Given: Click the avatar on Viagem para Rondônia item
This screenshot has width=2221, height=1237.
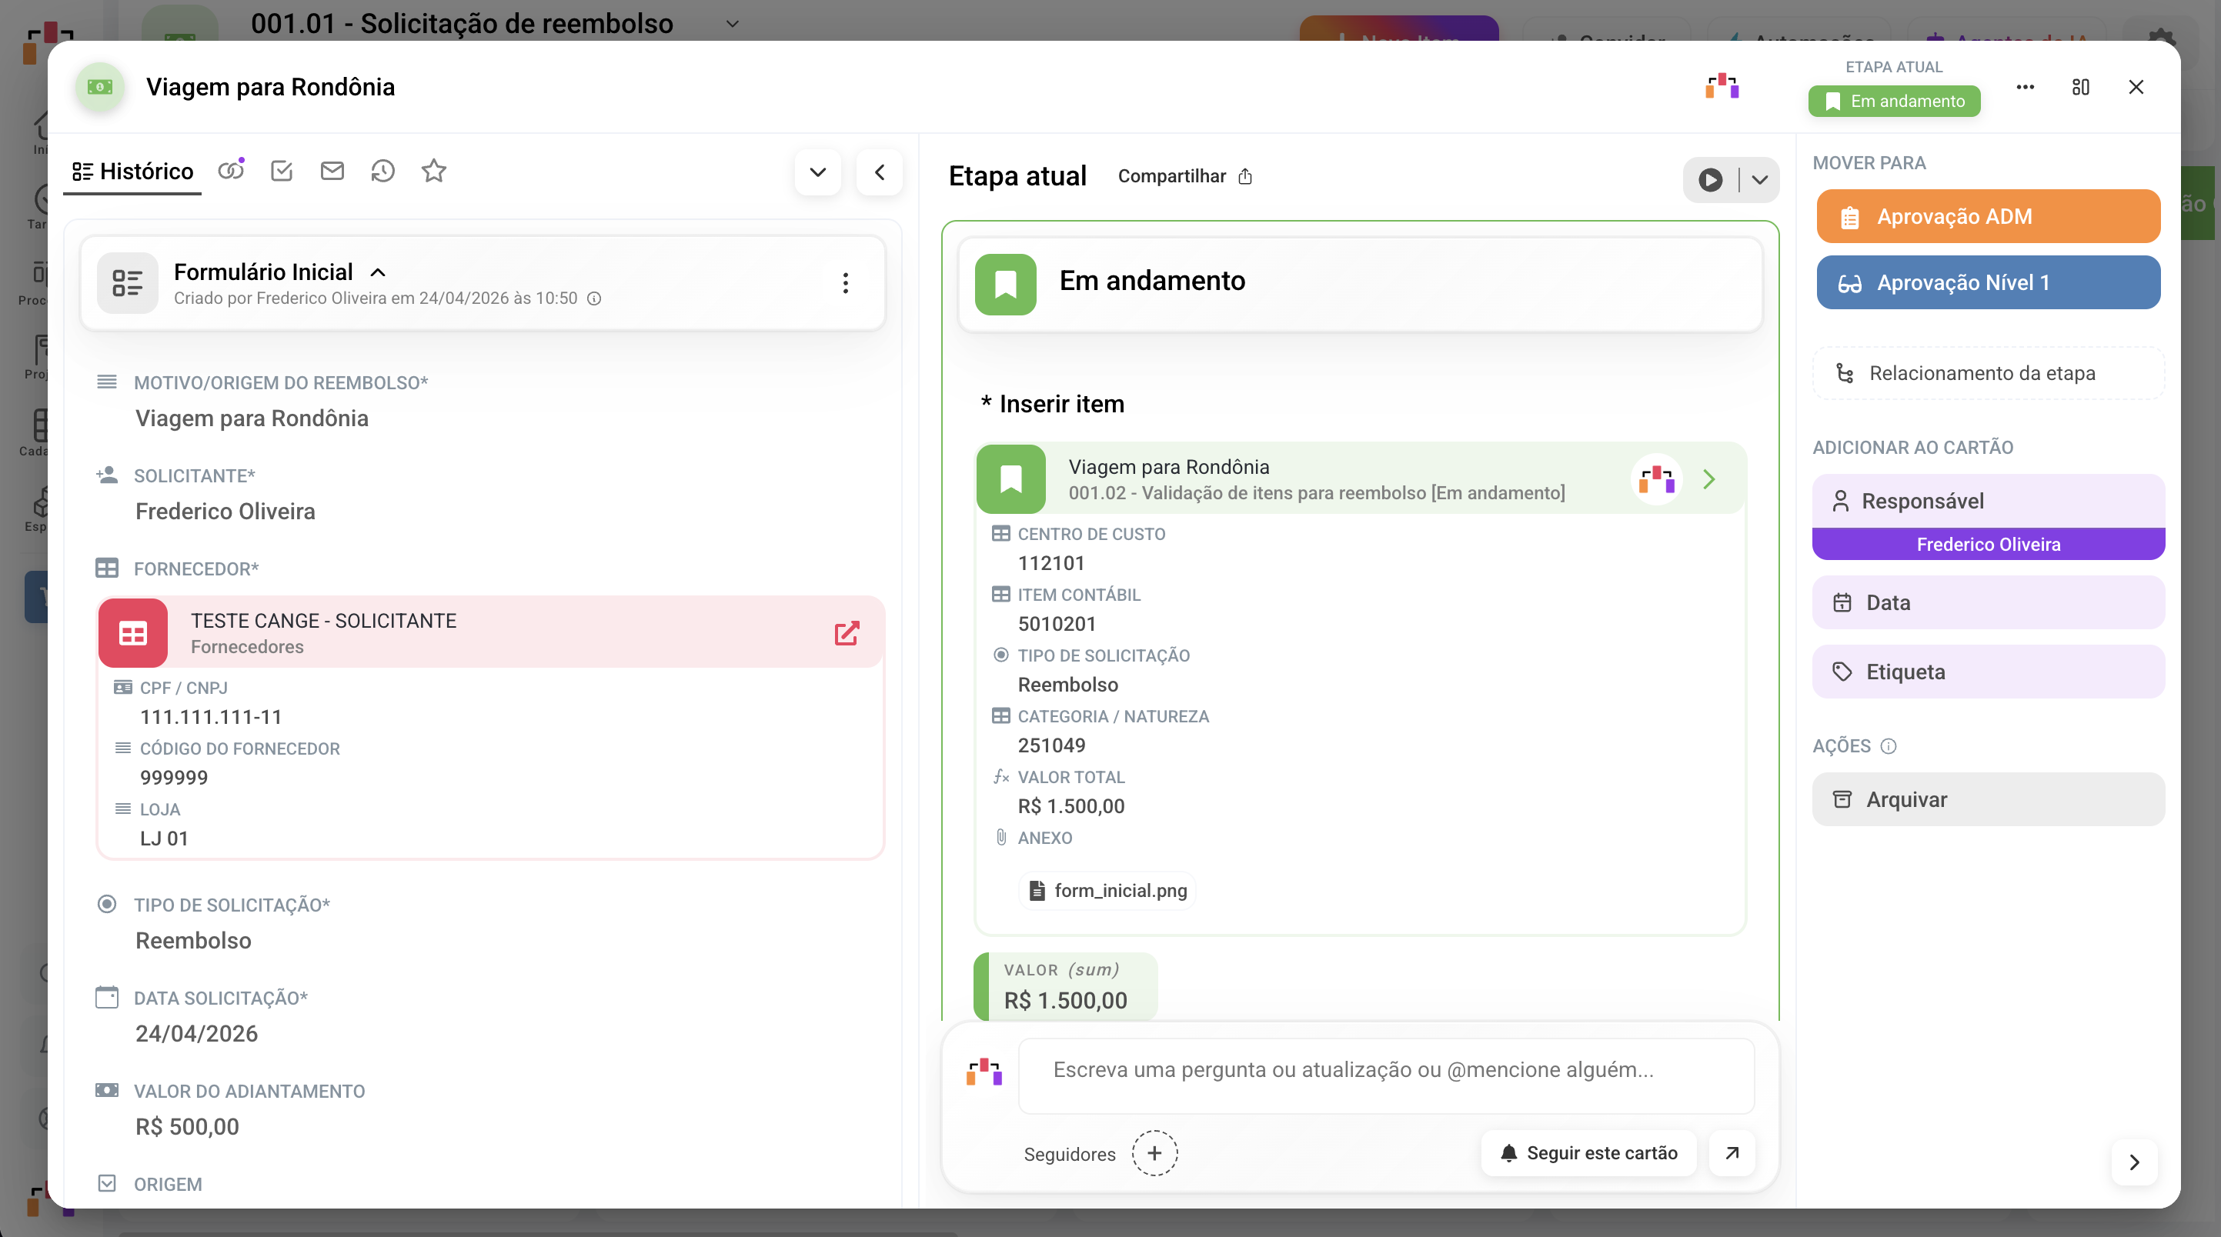Looking at the screenshot, I should coord(1656,479).
